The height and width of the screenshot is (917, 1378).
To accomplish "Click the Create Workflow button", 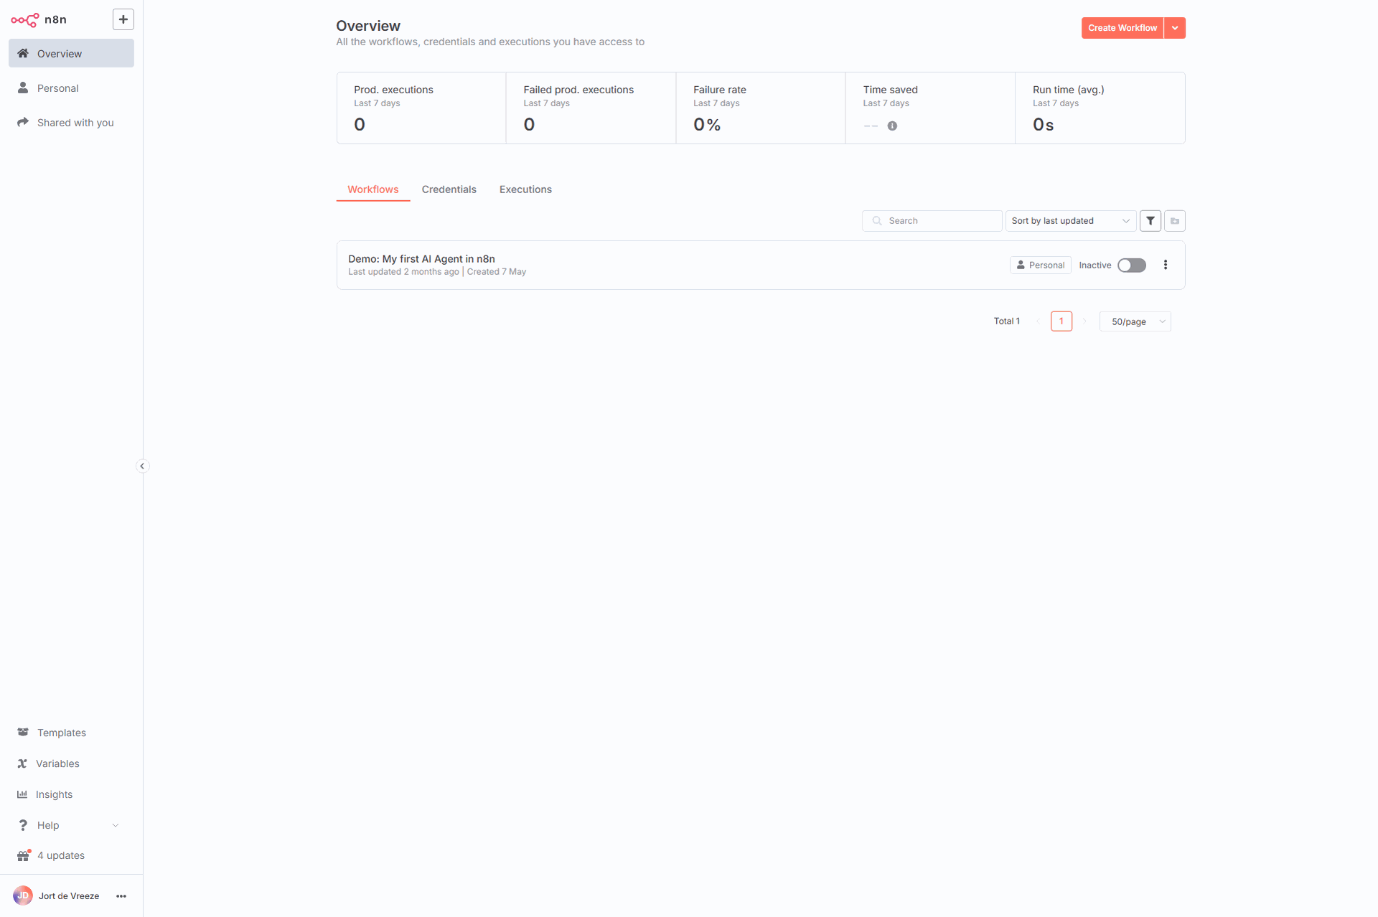I will (x=1122, y=28).
